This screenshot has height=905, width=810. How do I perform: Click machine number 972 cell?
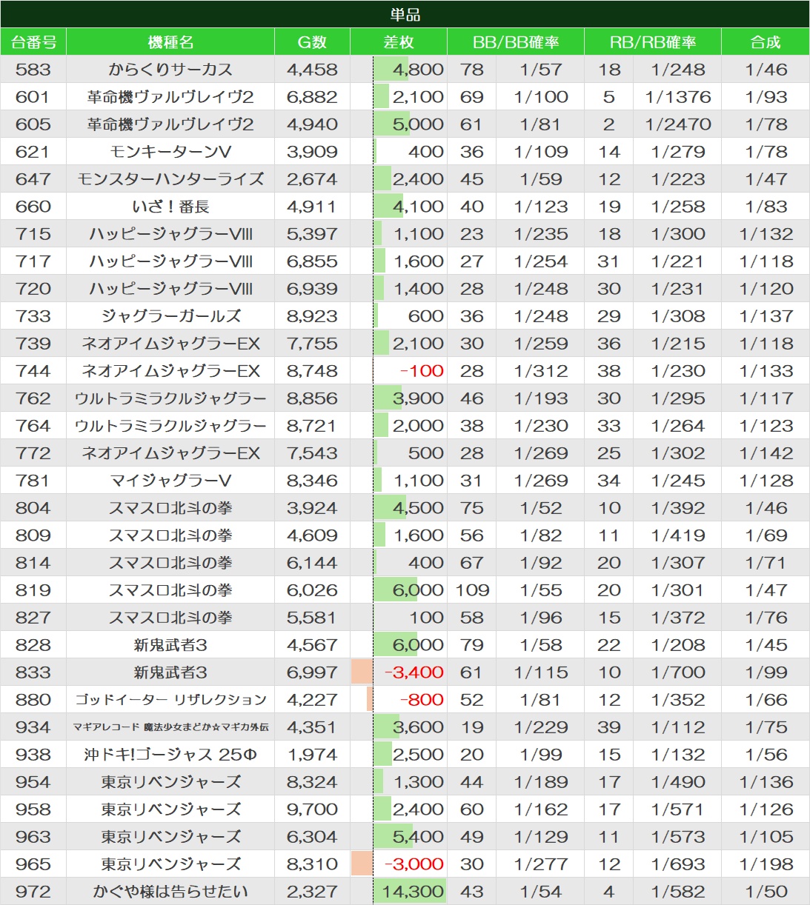click(33, 892)
